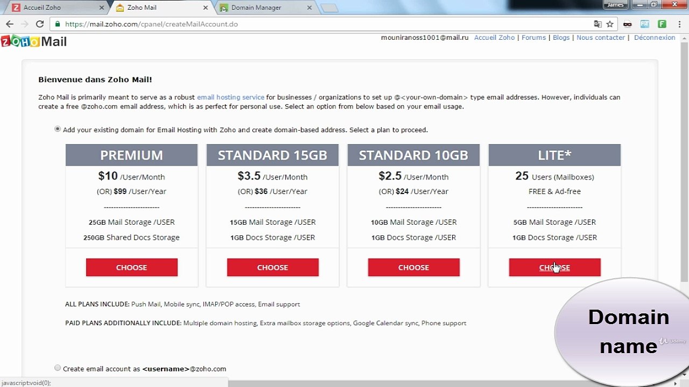Close the Accueil Zoho tab
The width and height of the screenshot is (689, 387).
click(x=102, y=8)
